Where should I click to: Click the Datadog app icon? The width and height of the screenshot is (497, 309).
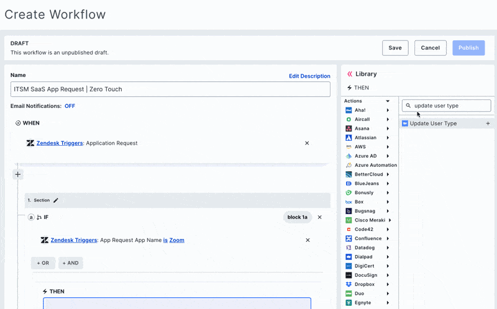(x=349, y=248)
